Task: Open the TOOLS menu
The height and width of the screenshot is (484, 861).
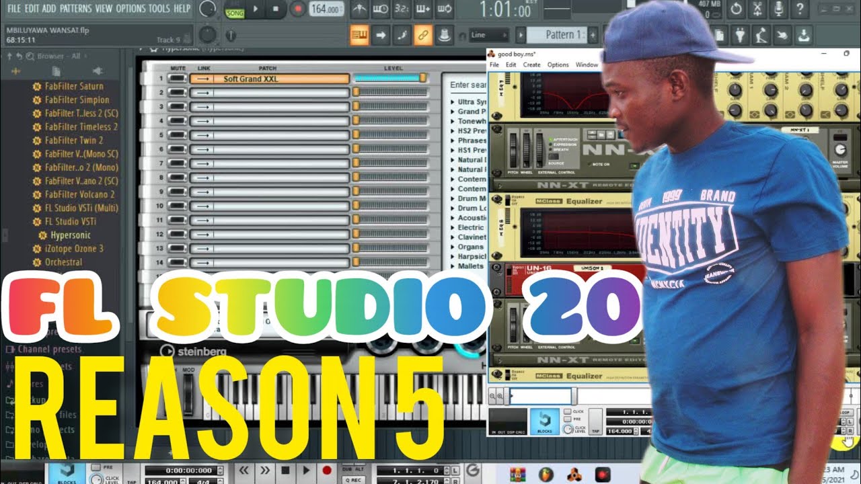Action: (x=159, y=9)
